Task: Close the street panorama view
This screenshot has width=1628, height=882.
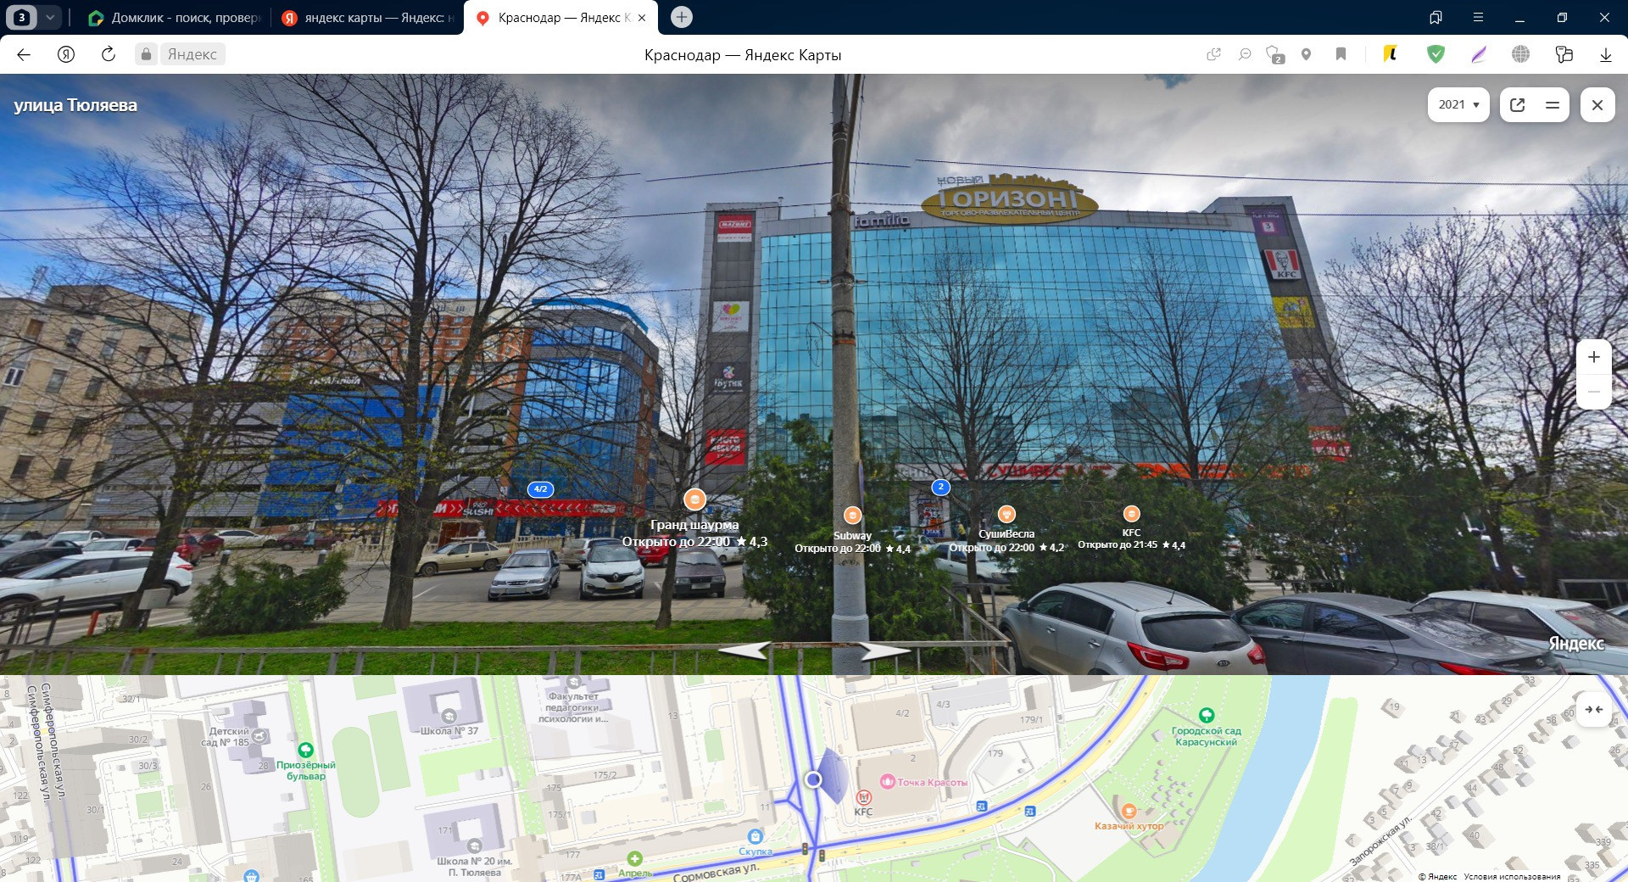Action: (x=1597, y=104)
